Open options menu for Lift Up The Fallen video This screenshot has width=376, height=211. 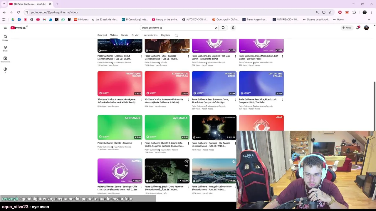(x=283, y=100)
